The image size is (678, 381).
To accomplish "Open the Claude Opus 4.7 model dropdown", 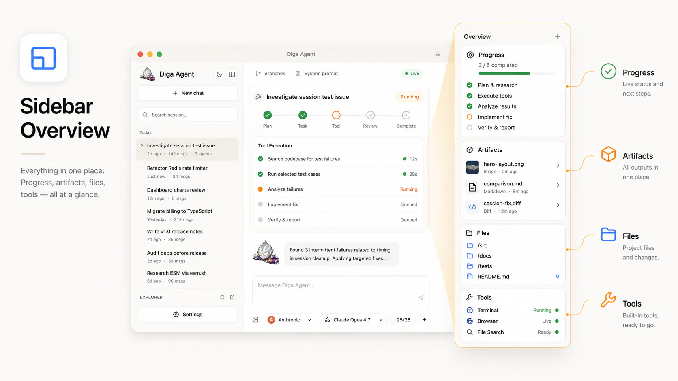I will (x=354, y=320).
